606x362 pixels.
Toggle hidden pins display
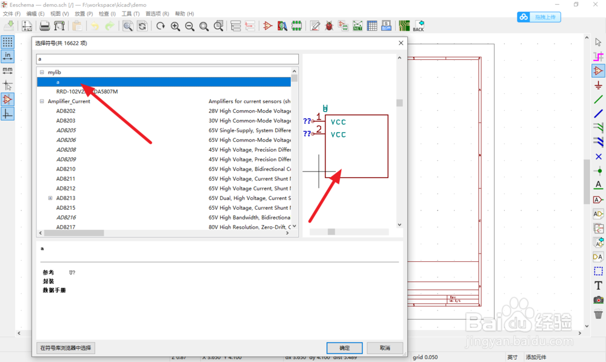(x=8, y=99)
